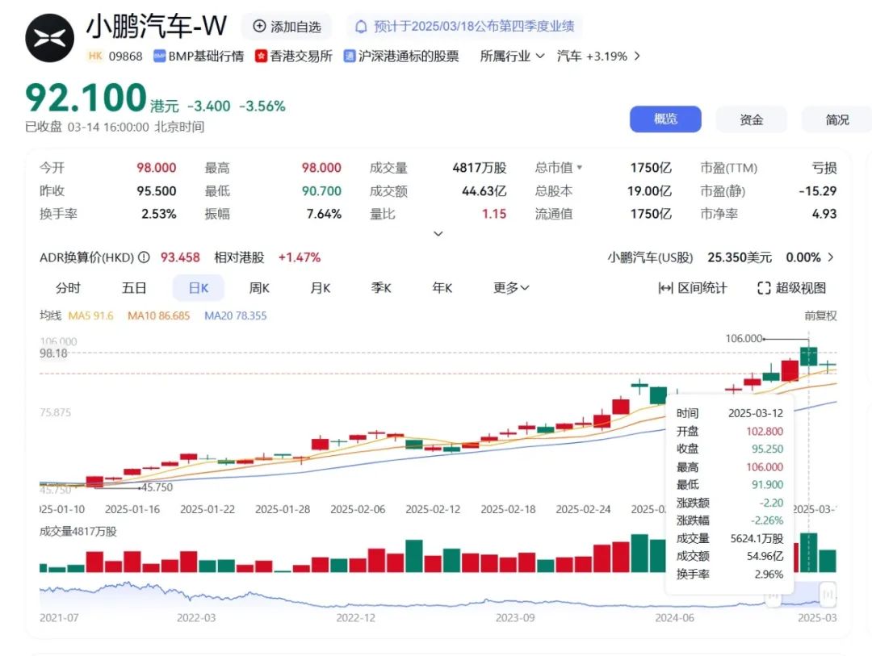The image size is (872, 656).
Task: Click the 换手率 2.53% value
Action: pyautogui.click(x=158, y=214)
